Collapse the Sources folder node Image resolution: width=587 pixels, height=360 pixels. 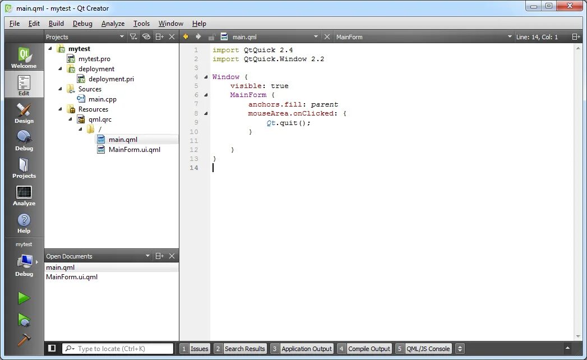click(61, 89)
